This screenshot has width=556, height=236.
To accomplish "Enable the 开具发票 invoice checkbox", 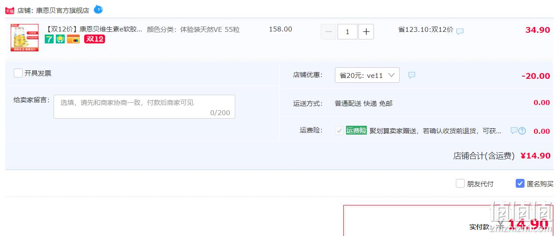I will click(18, 73).
